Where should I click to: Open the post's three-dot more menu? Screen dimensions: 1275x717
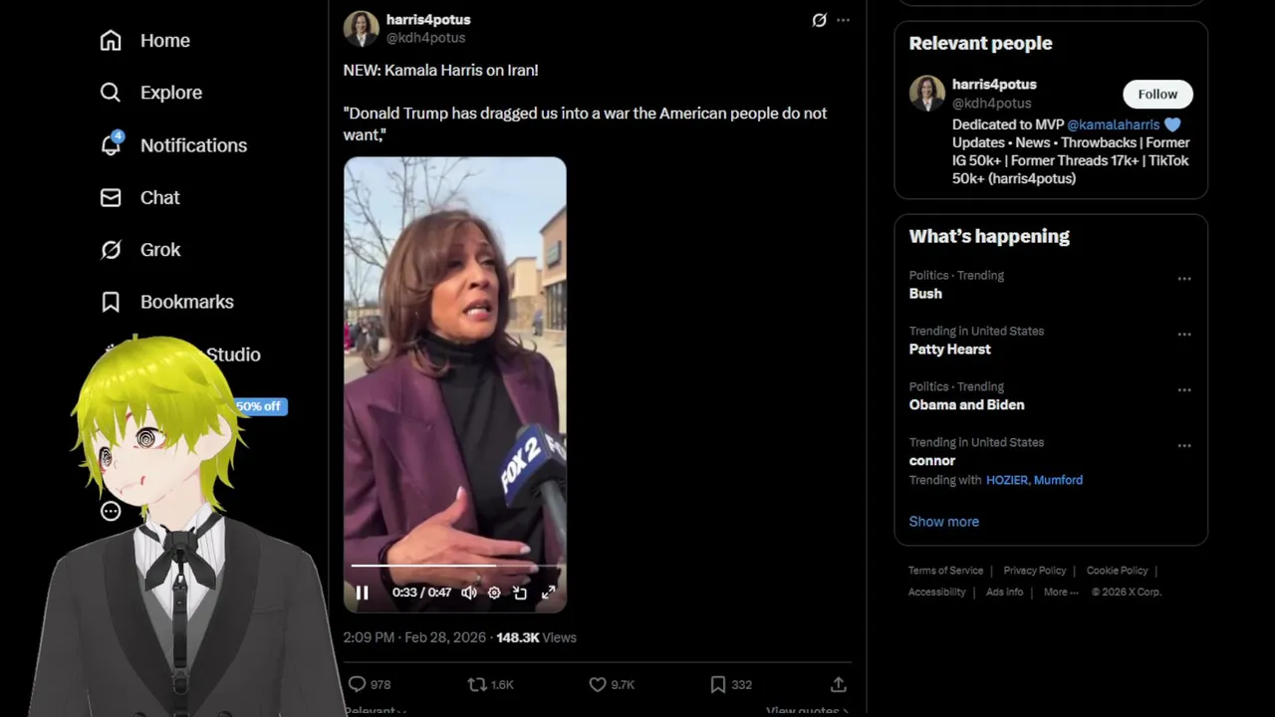pos(843,20)
